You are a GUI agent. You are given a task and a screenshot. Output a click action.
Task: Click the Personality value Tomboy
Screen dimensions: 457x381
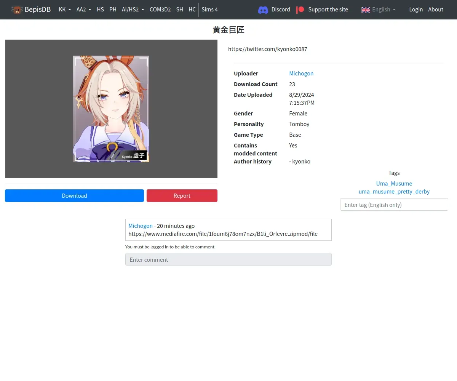click(x=299, y=124)
